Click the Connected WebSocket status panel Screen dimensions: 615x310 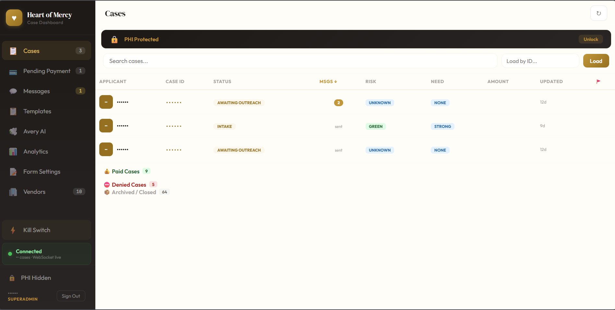[46, 254]
